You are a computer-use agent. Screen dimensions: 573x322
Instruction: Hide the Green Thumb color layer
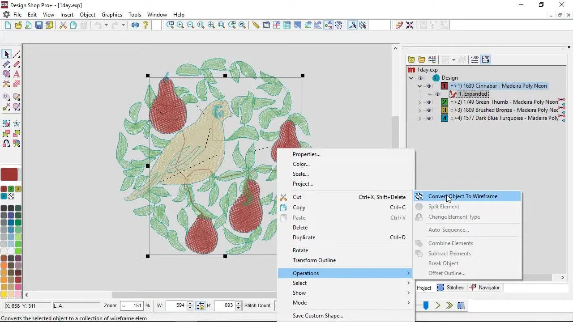429,102
